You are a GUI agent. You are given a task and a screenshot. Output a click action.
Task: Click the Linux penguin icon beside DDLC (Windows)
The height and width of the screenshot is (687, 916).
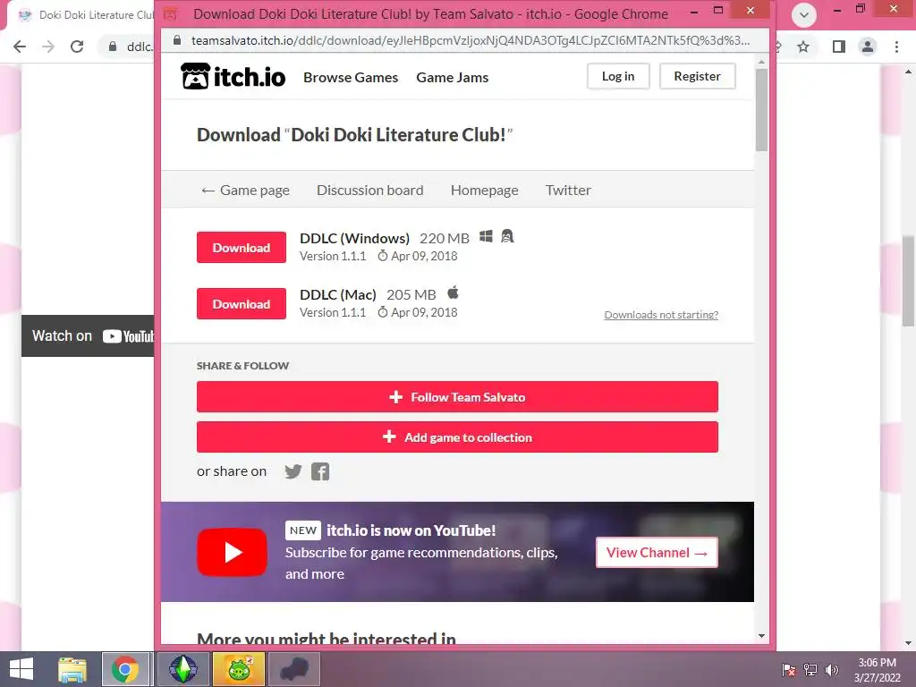point(507,236)
